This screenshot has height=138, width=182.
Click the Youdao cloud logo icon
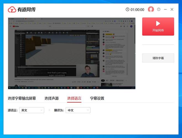[12, 9]
